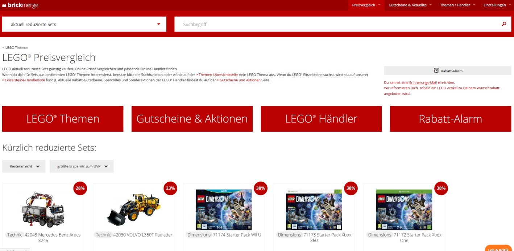Click the 38% badge on Xbox 360 Starter Pack
This screenshot has width=514, height=251.
(351, 188)
